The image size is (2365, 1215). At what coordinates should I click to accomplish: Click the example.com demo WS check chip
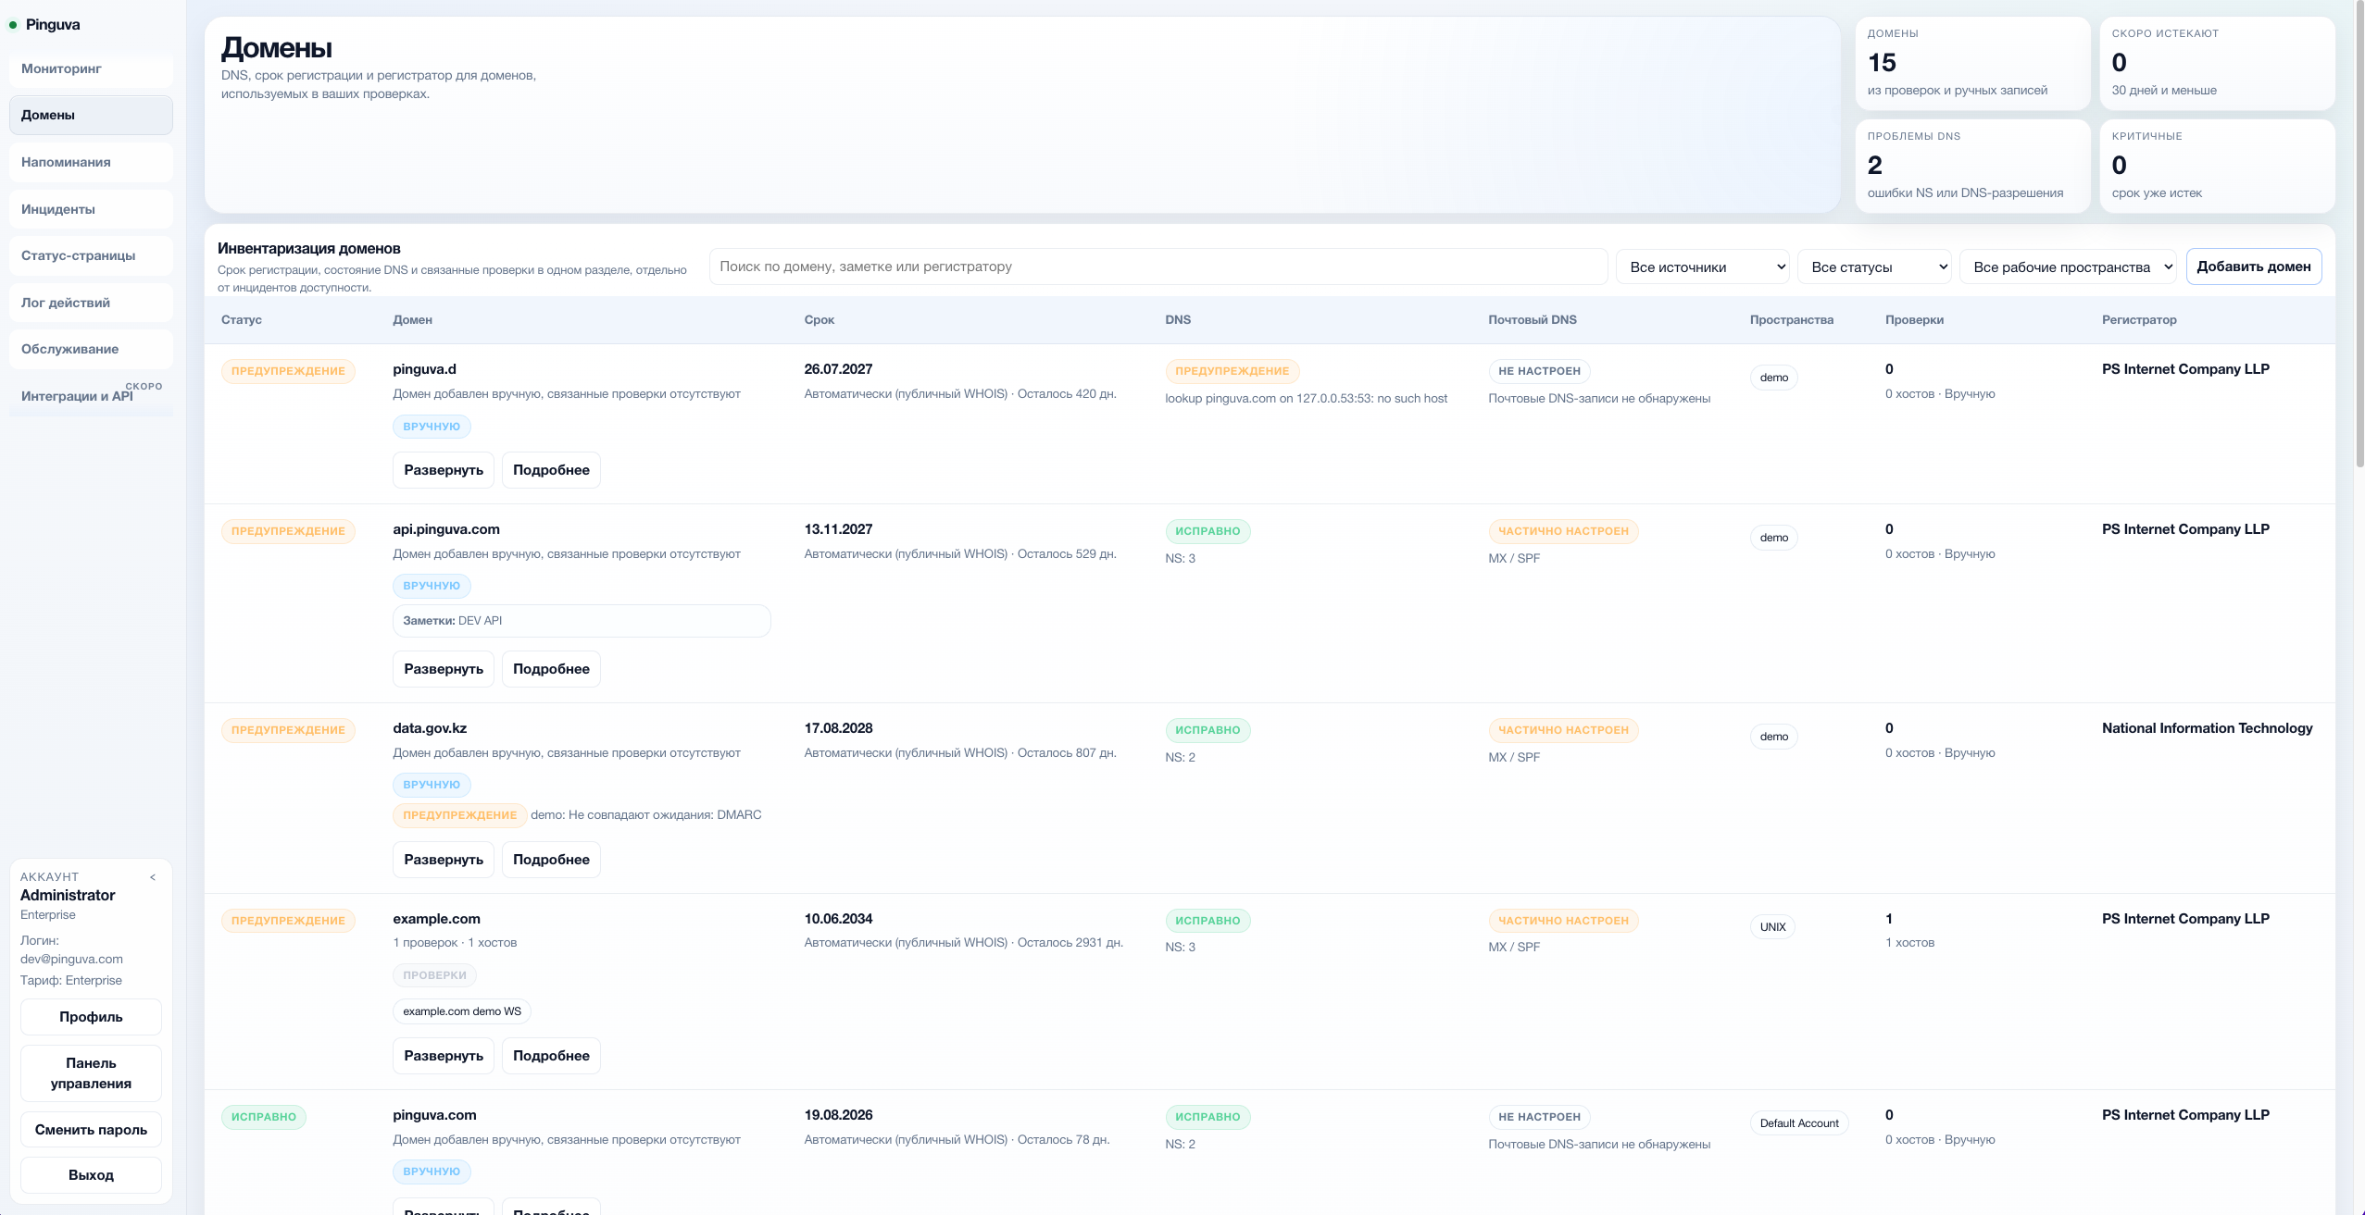point(462,1011)
